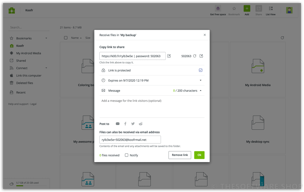Open Link this computer

pos(29,75)
